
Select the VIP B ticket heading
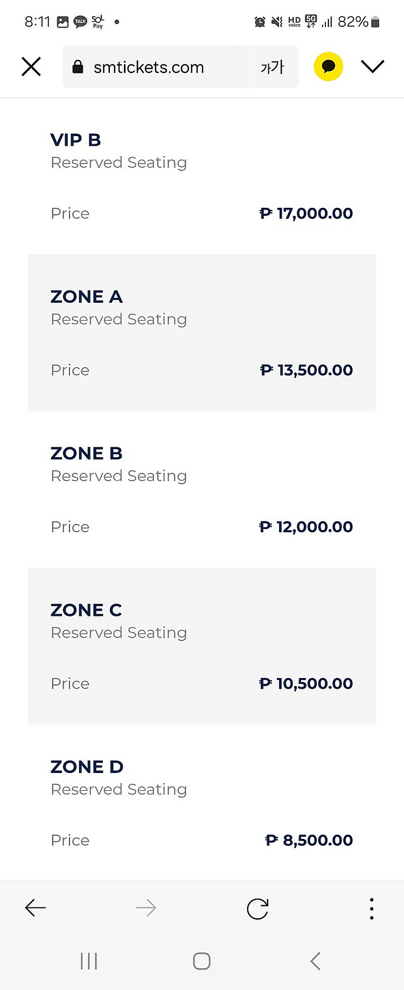tap(75, 140)
